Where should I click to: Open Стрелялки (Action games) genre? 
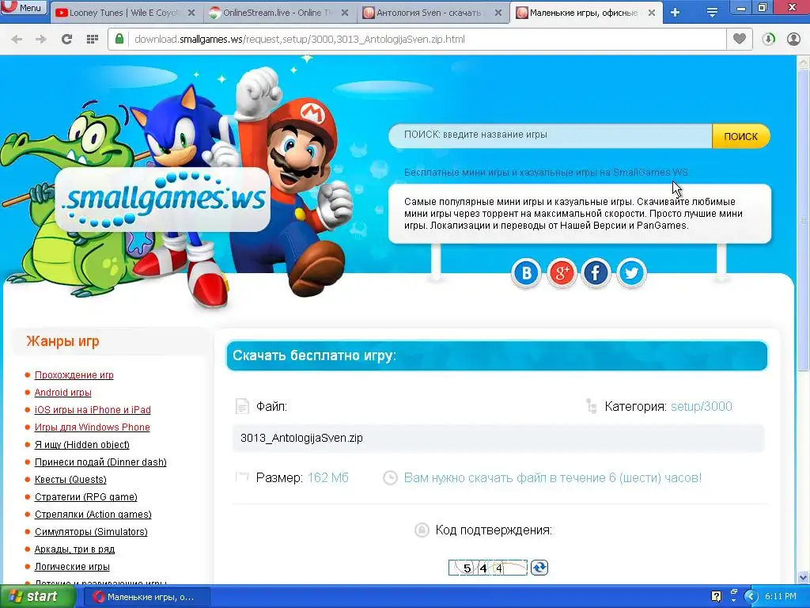point(93,515)
